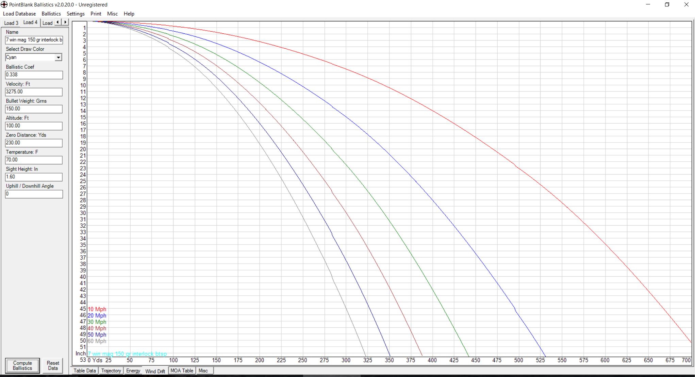Click the 40 Mph legend label
Screen dimensions: 695x377
tap(97, 328)
